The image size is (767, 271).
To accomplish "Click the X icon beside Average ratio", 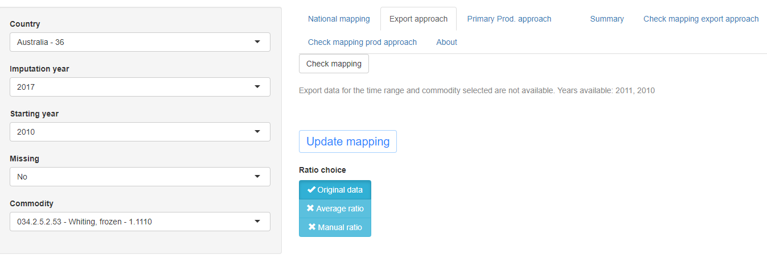I will click(310, 209).
